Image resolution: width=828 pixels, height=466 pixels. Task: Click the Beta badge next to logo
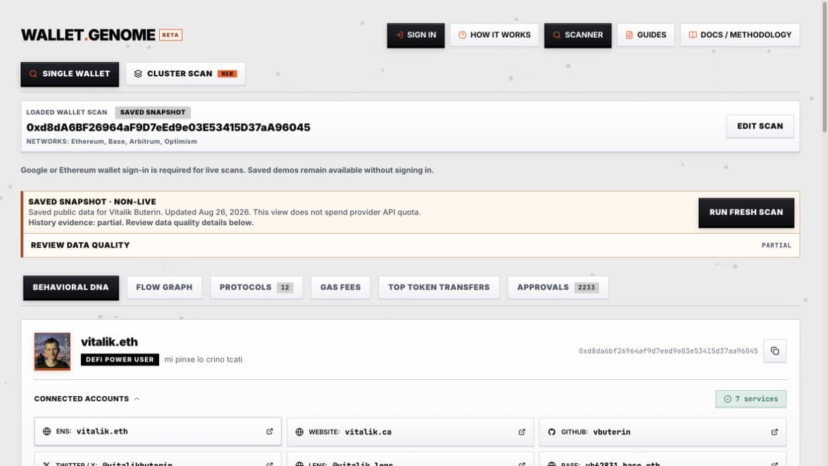171,35
